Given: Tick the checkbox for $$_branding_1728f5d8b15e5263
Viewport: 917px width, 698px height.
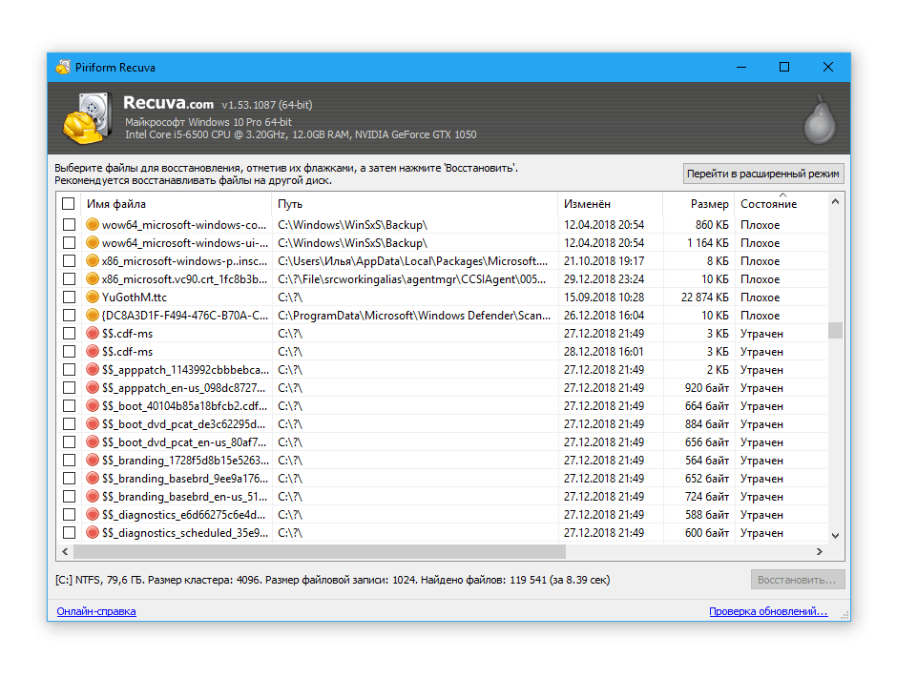Looking at the screenshot, I should coord(69,461).
